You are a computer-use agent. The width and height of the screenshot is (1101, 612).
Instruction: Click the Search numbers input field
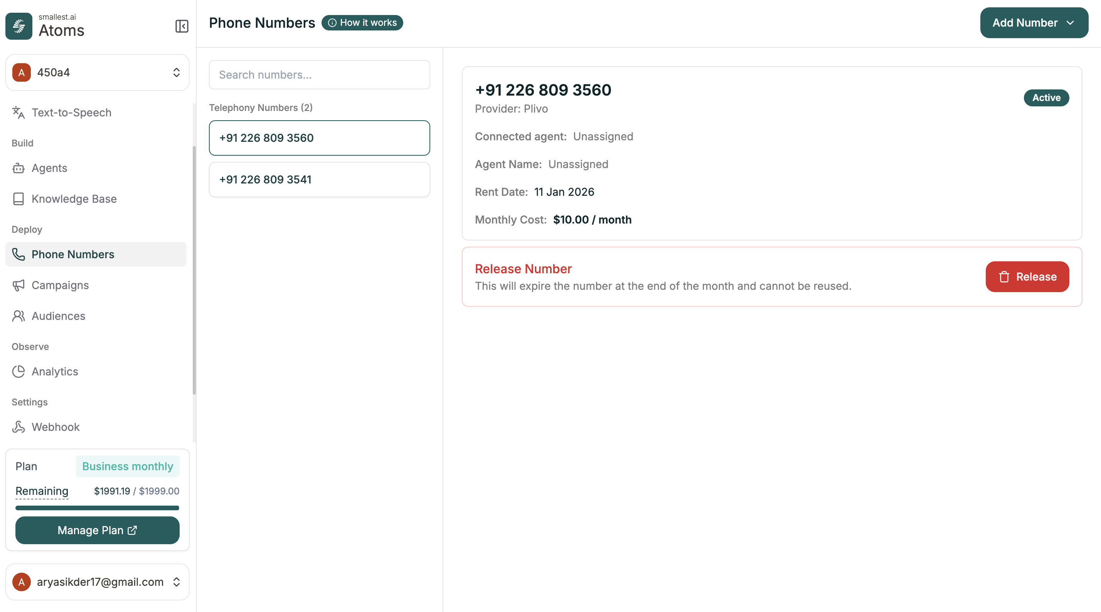tap(319, 74)
